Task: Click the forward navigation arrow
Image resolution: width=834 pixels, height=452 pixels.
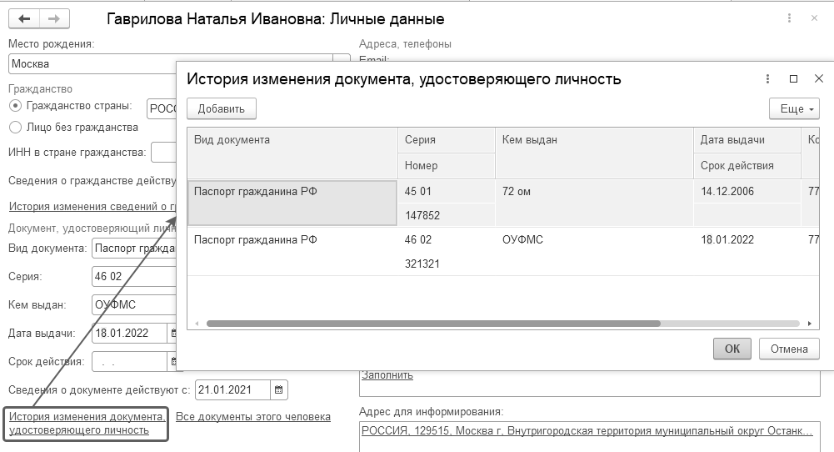Action: click(54, 18)
